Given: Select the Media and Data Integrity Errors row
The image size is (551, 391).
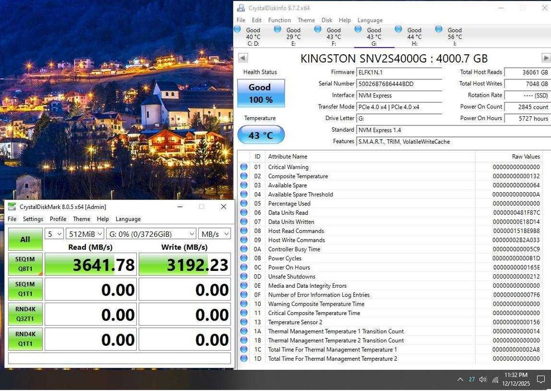Looking at the screenshot, I should pos(389,285).
